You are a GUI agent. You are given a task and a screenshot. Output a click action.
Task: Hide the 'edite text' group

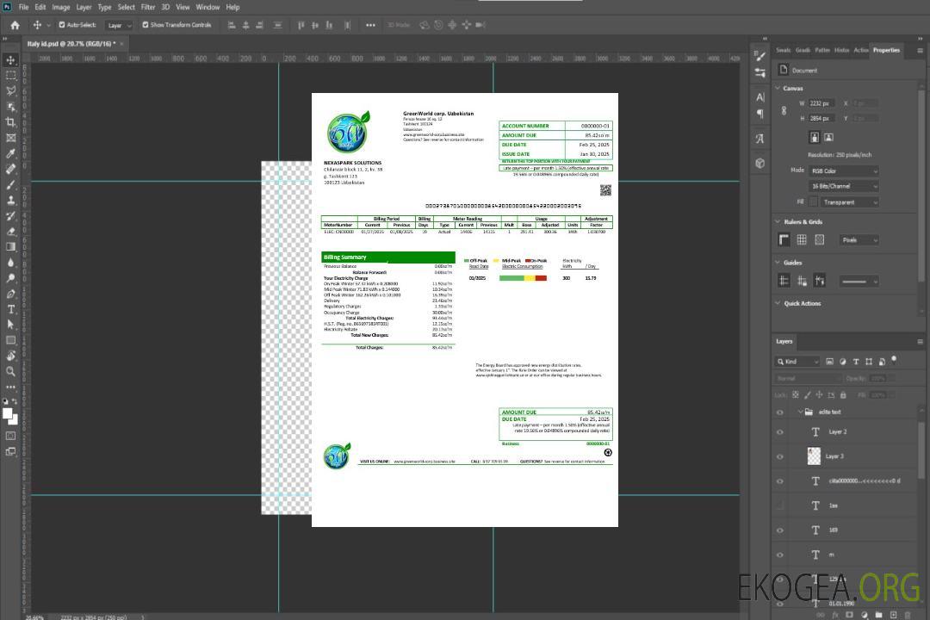(x=780, y=412)
